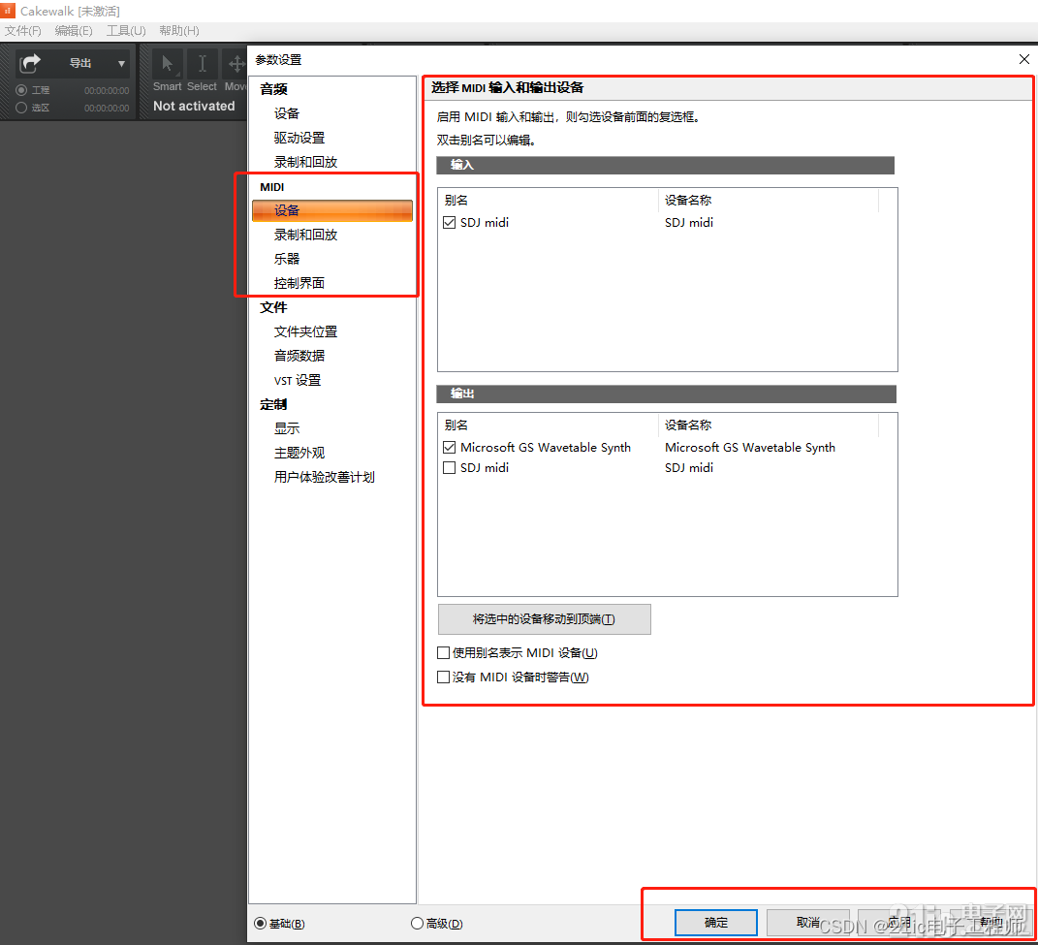1038x945 pixels.
Task: Click the 定制 category heading
Action: pos(273,404)
